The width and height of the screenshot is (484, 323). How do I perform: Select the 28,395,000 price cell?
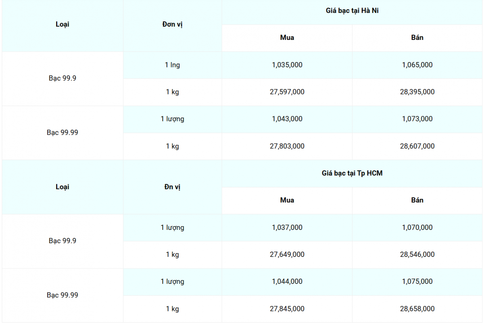point(417,92)
